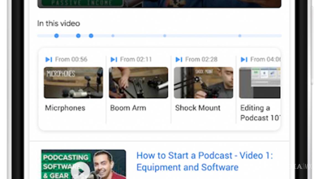Click the skip icon next to "From 00:56"
Screen dimensions: 319x179
click(49, 59)
